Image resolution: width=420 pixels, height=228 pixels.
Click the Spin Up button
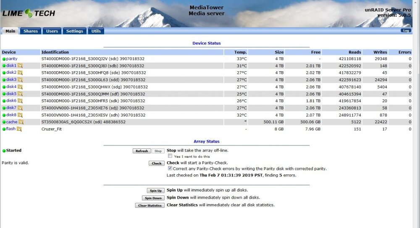(x=156, y=191)
